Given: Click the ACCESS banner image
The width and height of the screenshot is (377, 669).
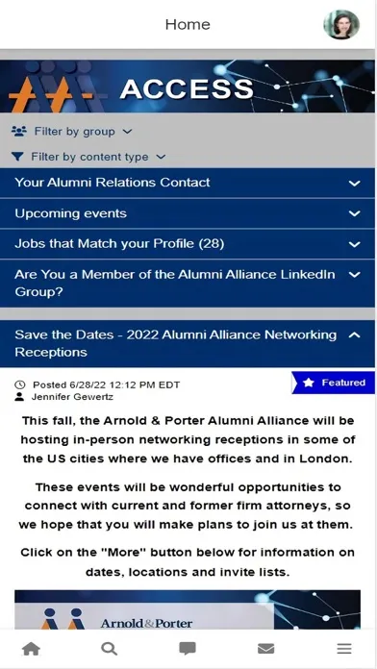Looking at the screenshot, I should pos(188,87).
